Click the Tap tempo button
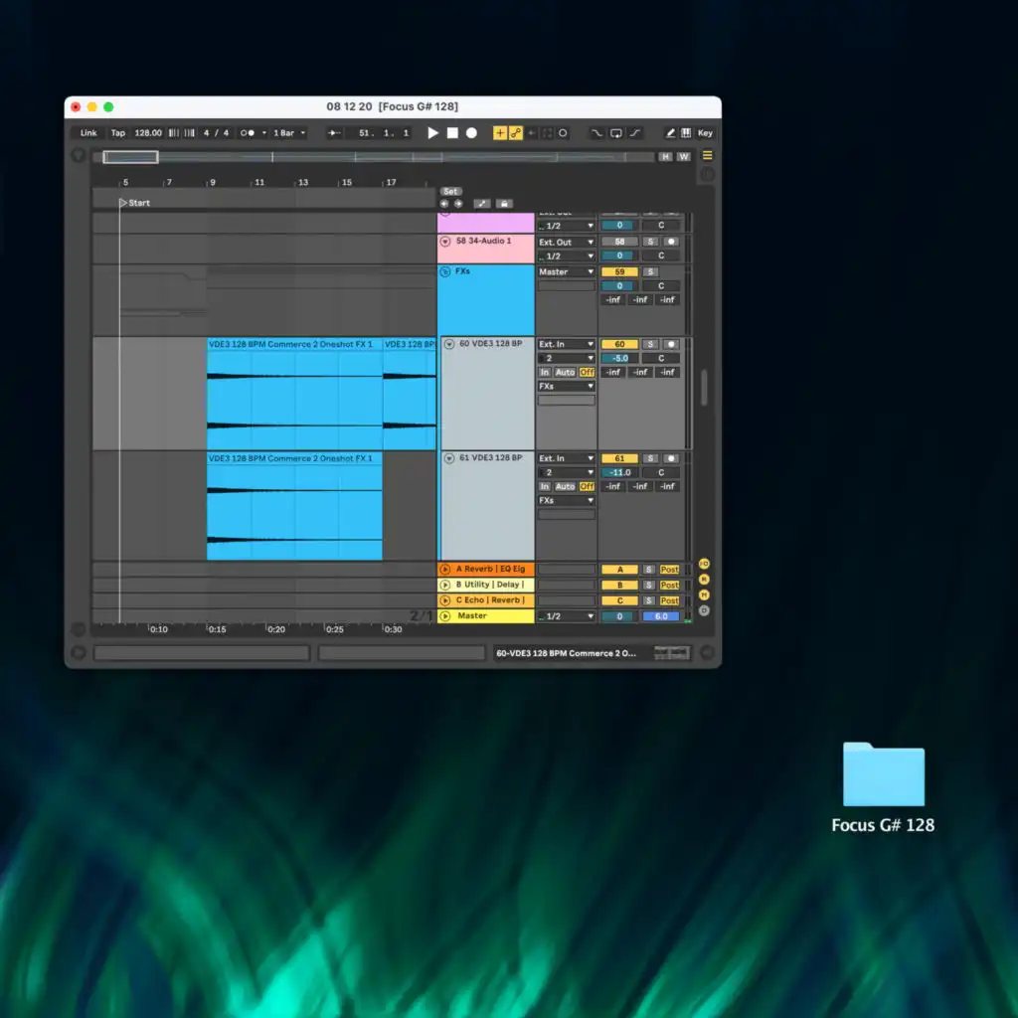Viewport: 1018px width, 1018px height. coord(118,133)
